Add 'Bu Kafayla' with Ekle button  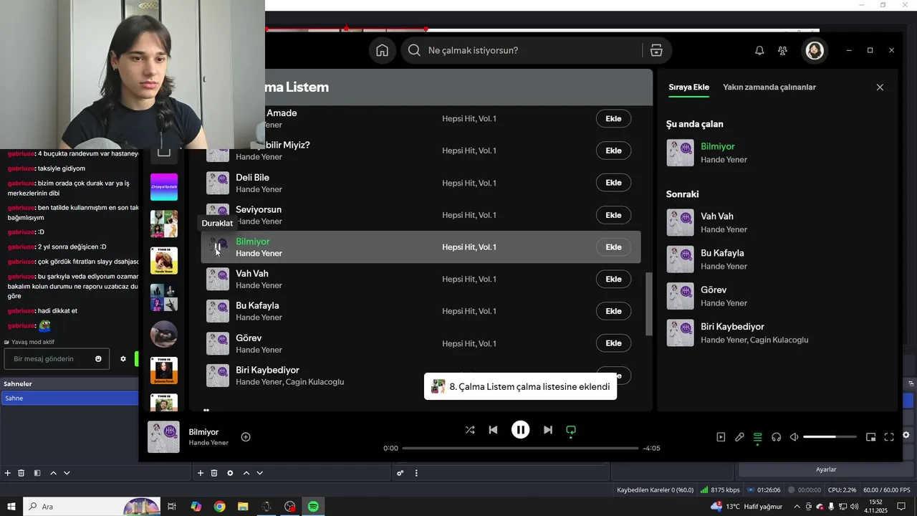pos(613,311)
